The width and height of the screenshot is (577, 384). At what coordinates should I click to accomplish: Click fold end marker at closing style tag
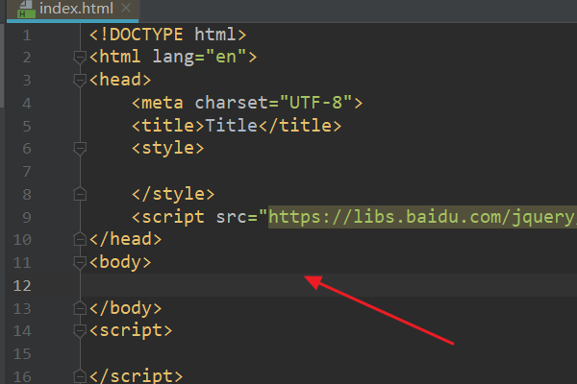pos(80,194)
